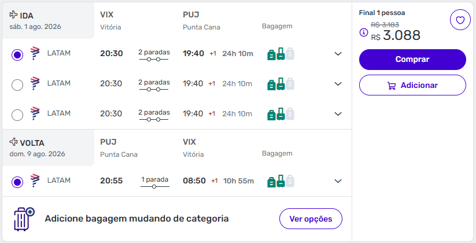Screen dimensions: 476x243
Task: Click the VOLTA return tab header
Action: pos(49,148)
